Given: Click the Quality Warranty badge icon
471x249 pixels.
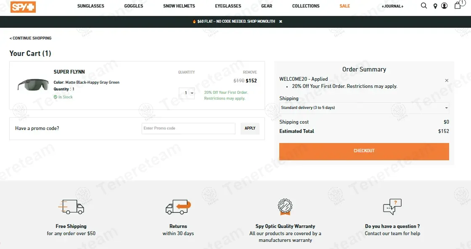Looking at the screenshot, I should click(285, 207).
